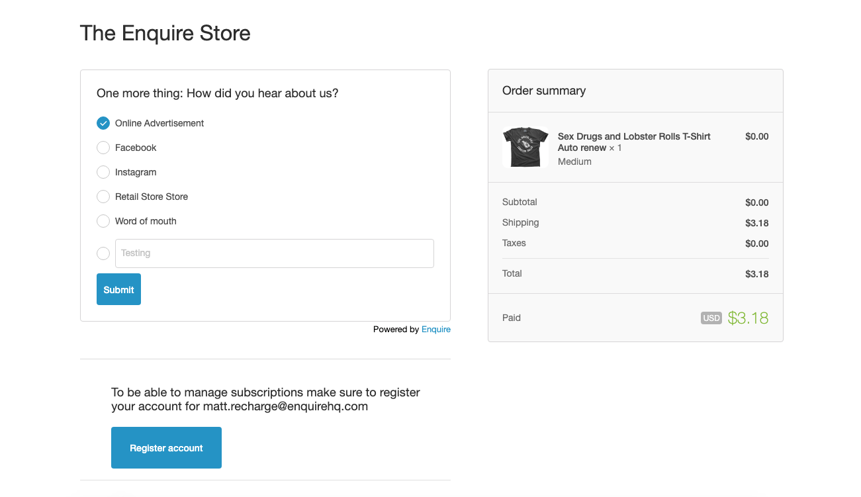Click into the Testing text field
861x497 pixels.
tap(274, 253)
